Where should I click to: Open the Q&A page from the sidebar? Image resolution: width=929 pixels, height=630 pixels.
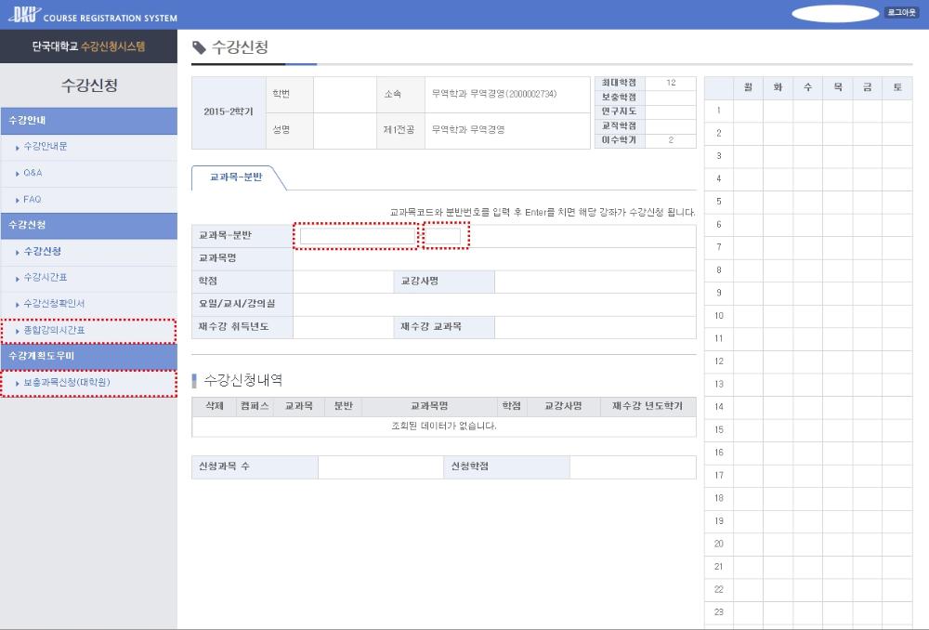coord(33,173)
